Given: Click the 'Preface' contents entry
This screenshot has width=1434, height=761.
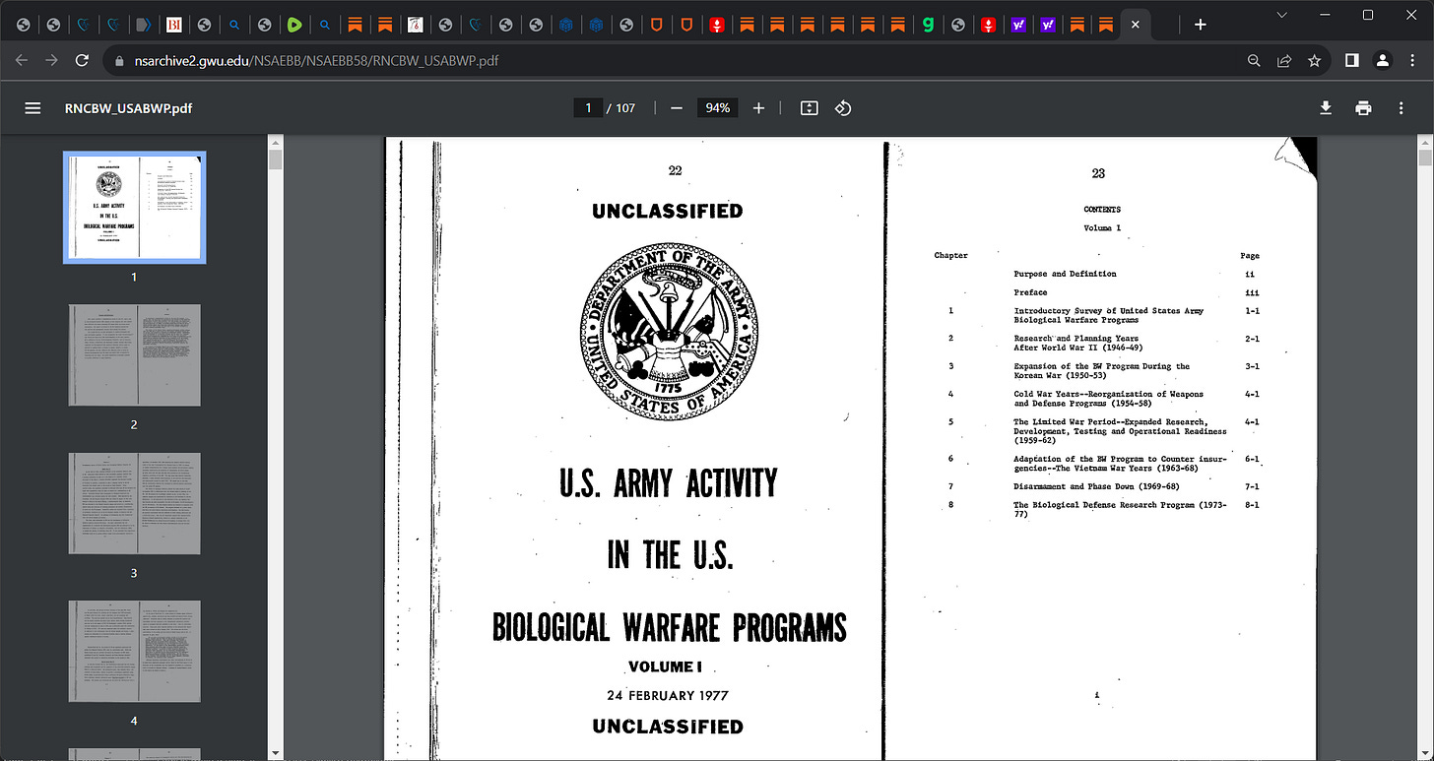Looking at the screenshot, I should 1030,292.
